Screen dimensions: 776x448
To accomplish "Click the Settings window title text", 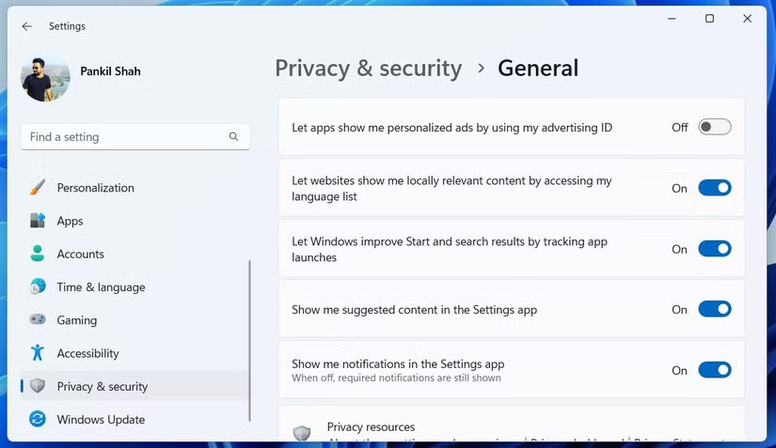I will click(67, 26).
